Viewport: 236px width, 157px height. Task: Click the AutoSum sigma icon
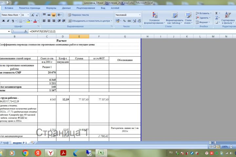[216, 13]
